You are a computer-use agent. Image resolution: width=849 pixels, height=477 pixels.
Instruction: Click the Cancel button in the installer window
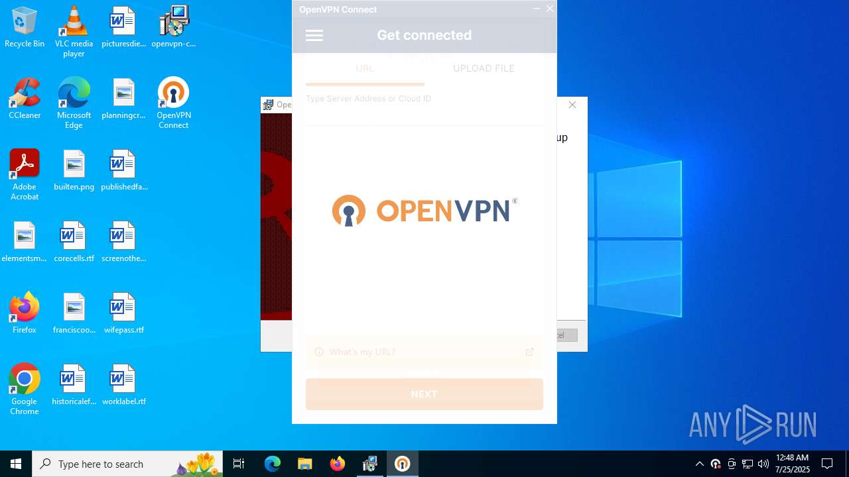click(x=567, y=335)
